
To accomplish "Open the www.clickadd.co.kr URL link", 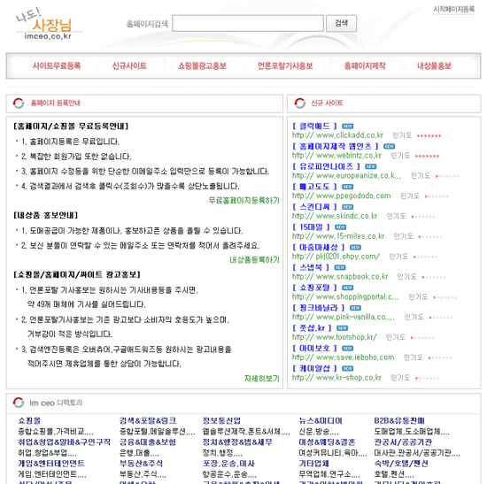I will (337, 135).
